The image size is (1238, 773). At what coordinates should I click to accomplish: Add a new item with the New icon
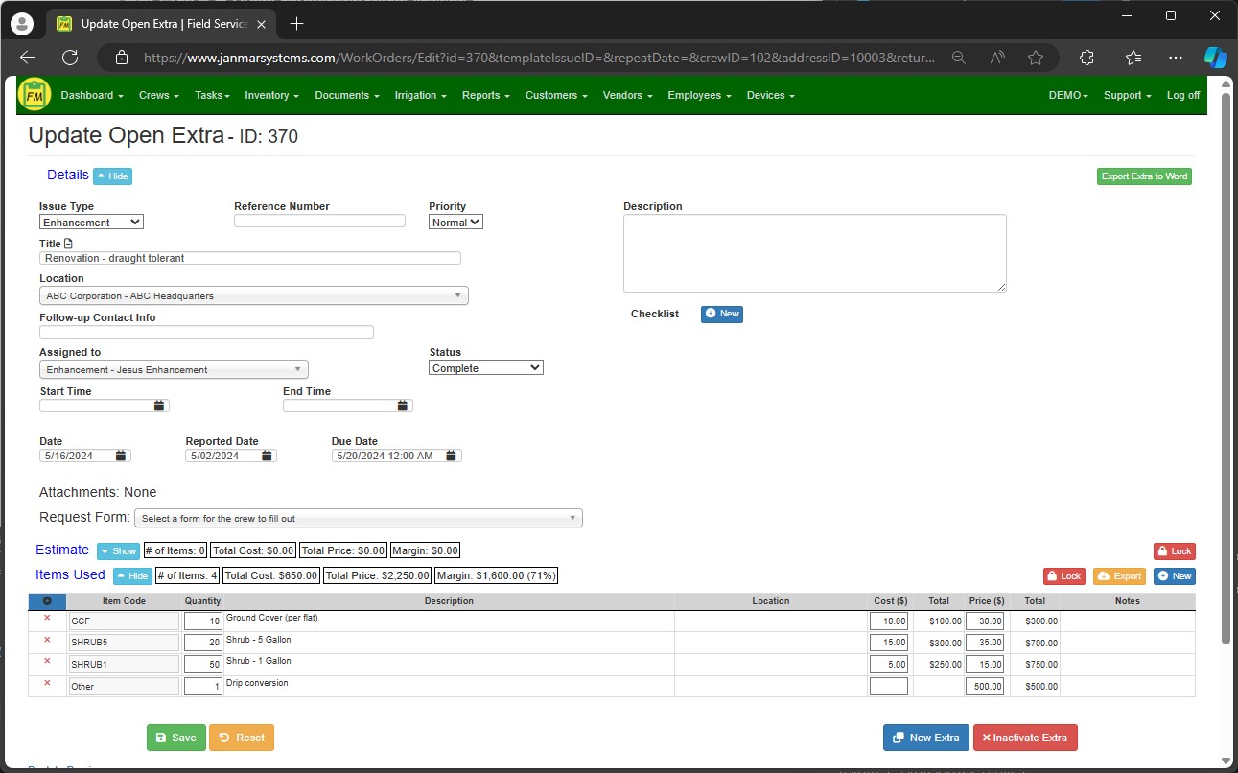pyautogui.click(x=1174, y=575)
